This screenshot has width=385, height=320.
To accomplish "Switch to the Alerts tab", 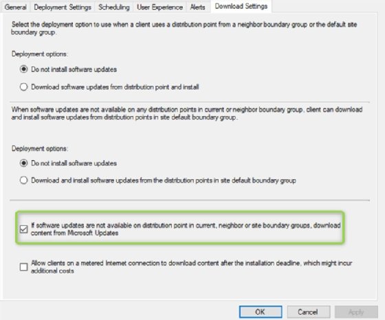I will point(198,7).
